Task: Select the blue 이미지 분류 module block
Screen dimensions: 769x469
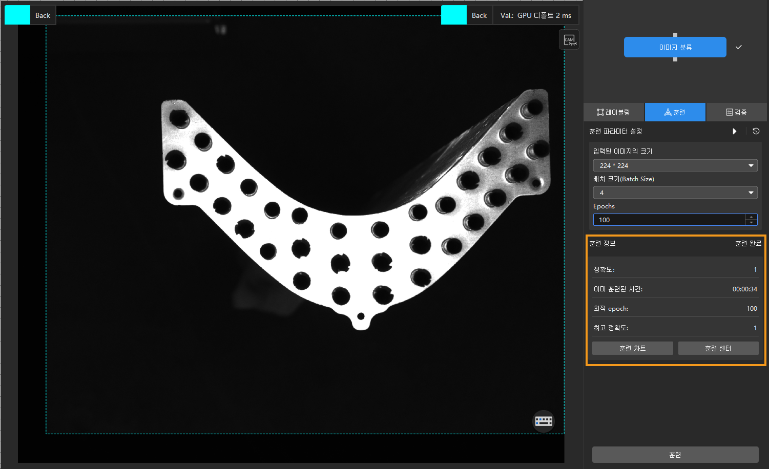Action: click(x=675, y=47)
